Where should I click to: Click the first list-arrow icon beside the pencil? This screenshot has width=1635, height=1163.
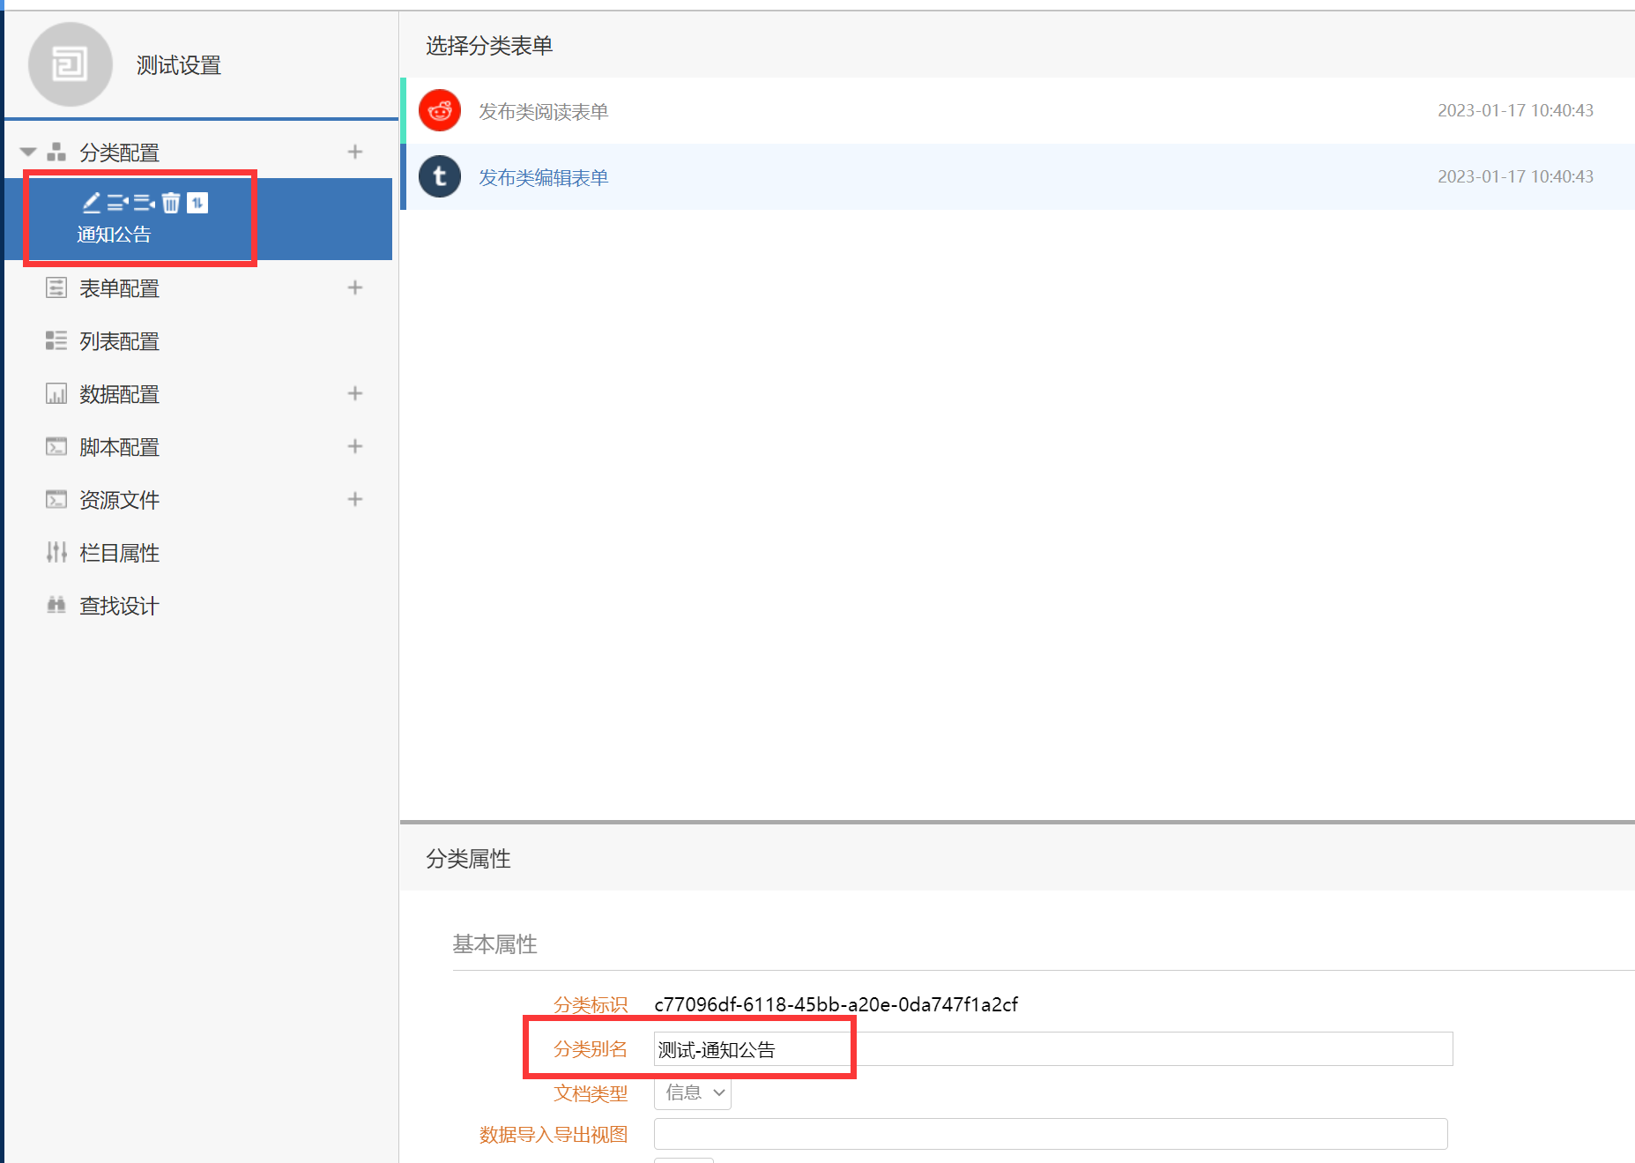[x=118, y=203]
